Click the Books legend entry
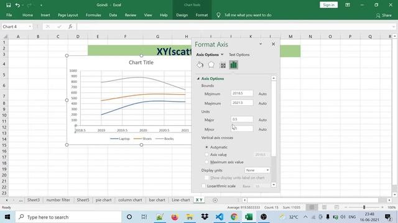The width and height of the screenshot is (398, 223). (164, 139)
